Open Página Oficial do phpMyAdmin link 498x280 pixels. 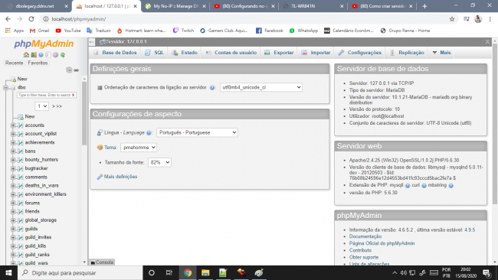pyautogui.click(x=382, y=243)
